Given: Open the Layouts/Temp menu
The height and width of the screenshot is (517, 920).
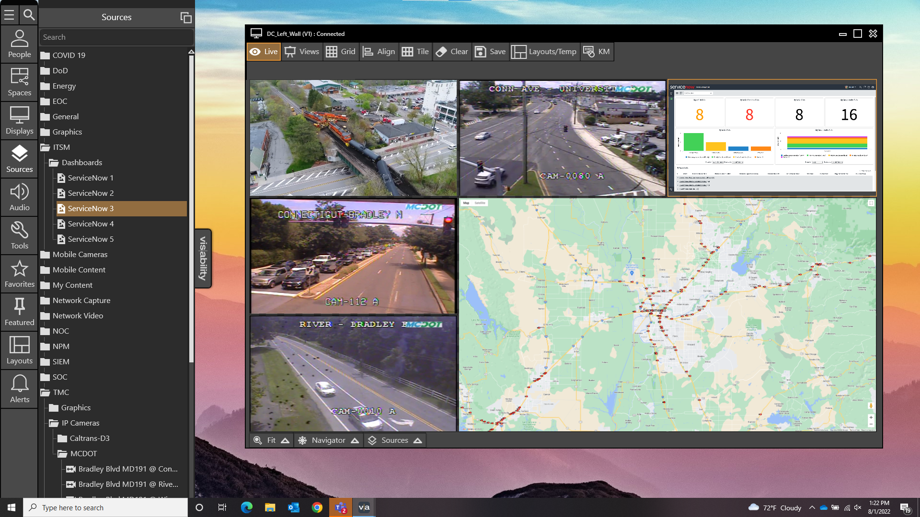Looking at the screenshot, I should point(543,52).
